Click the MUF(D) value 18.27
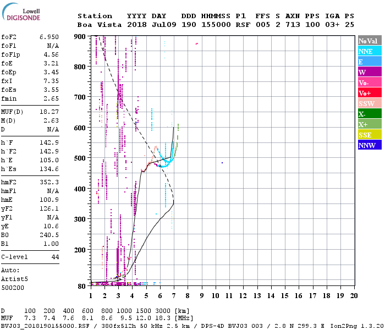Image resolution: width=385 pixels, height=330 pixels. point(50,112)
